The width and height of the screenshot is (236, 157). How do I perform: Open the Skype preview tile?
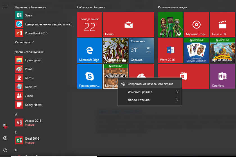90,76
